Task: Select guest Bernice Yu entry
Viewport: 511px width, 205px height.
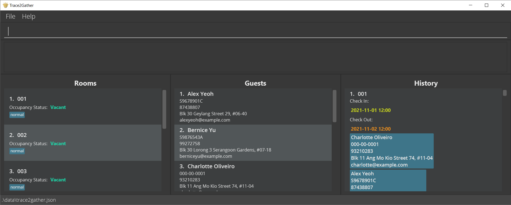Action: coord(253,143)
